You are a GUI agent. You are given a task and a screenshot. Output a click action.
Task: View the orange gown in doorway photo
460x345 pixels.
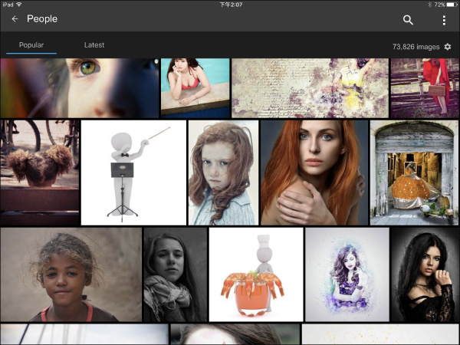tap(415, 172)
